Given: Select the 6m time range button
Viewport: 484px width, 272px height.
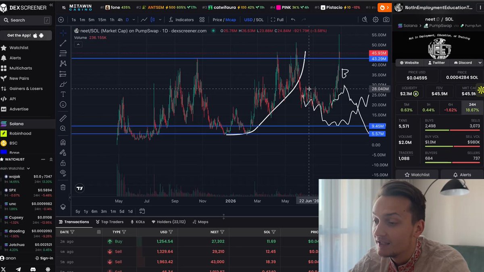Looking at the screenshot, I should (x=94, y=212).
